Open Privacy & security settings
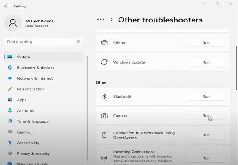 (44, 154)
